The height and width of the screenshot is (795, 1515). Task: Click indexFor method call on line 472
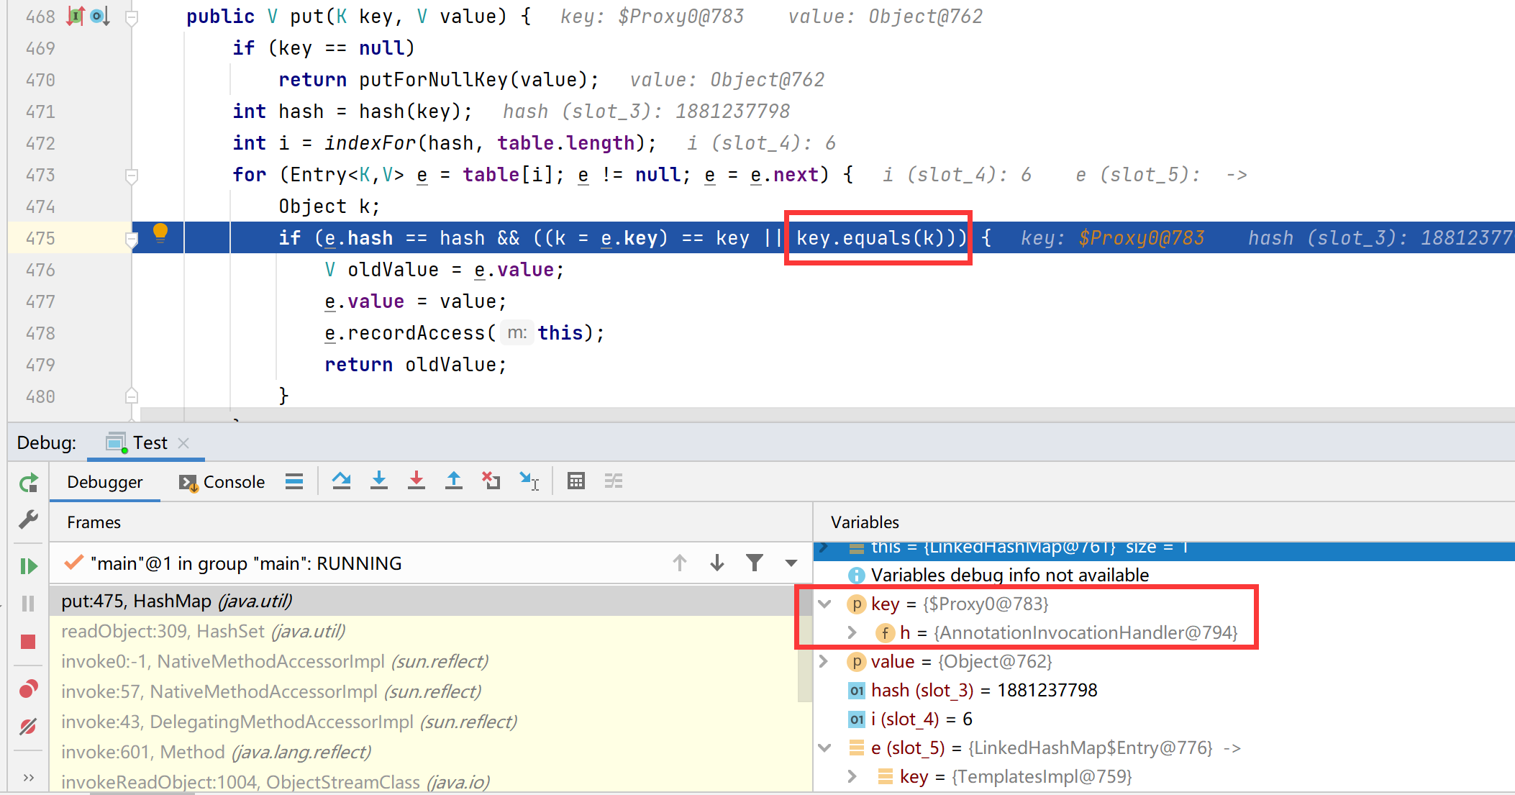(x=370, y=143)
